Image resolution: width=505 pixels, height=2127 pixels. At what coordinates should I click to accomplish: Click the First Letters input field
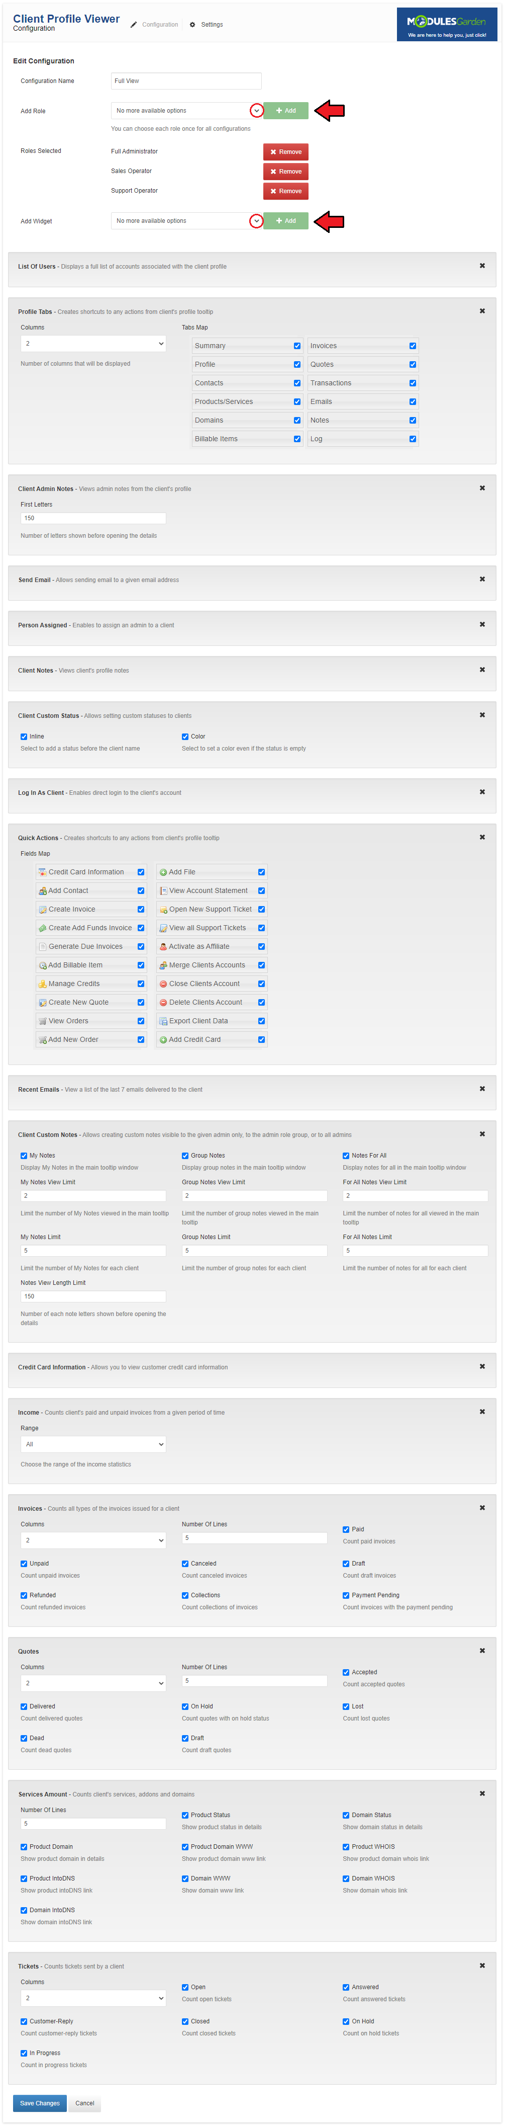pos(93,519)
